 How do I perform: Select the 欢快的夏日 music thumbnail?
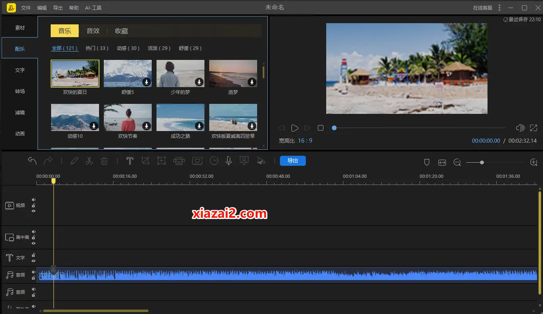[x=75, y=74]
